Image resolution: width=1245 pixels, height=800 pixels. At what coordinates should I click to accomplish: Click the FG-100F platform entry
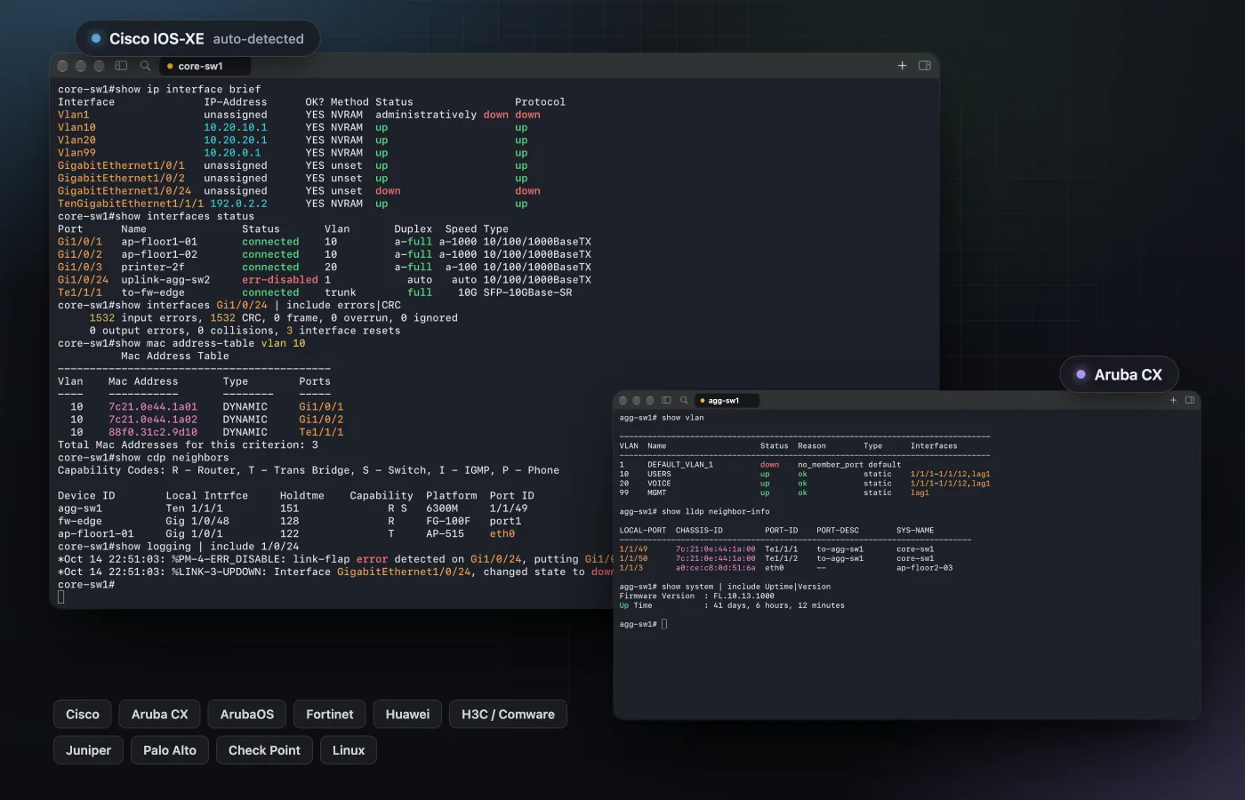(448, 521)
